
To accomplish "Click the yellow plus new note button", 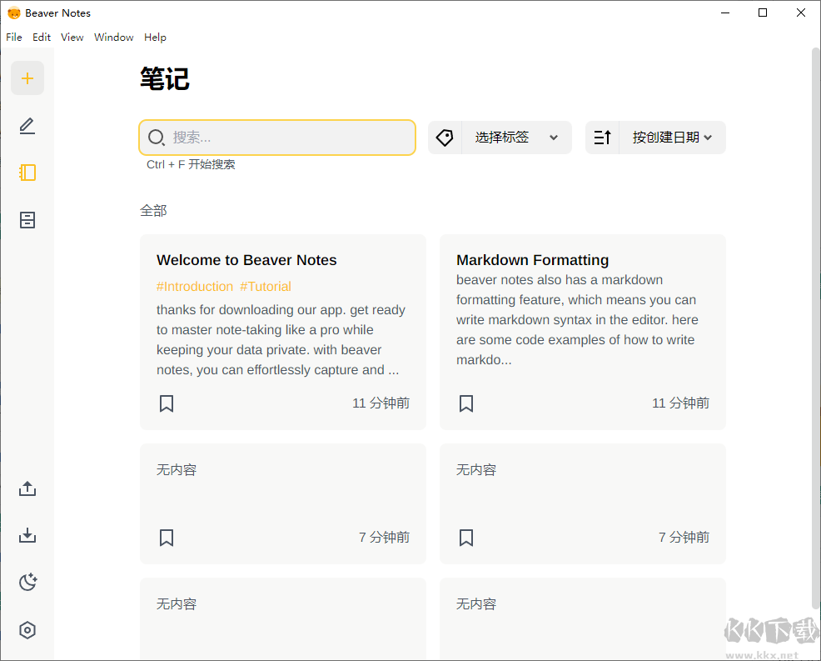I will point(27,78).
